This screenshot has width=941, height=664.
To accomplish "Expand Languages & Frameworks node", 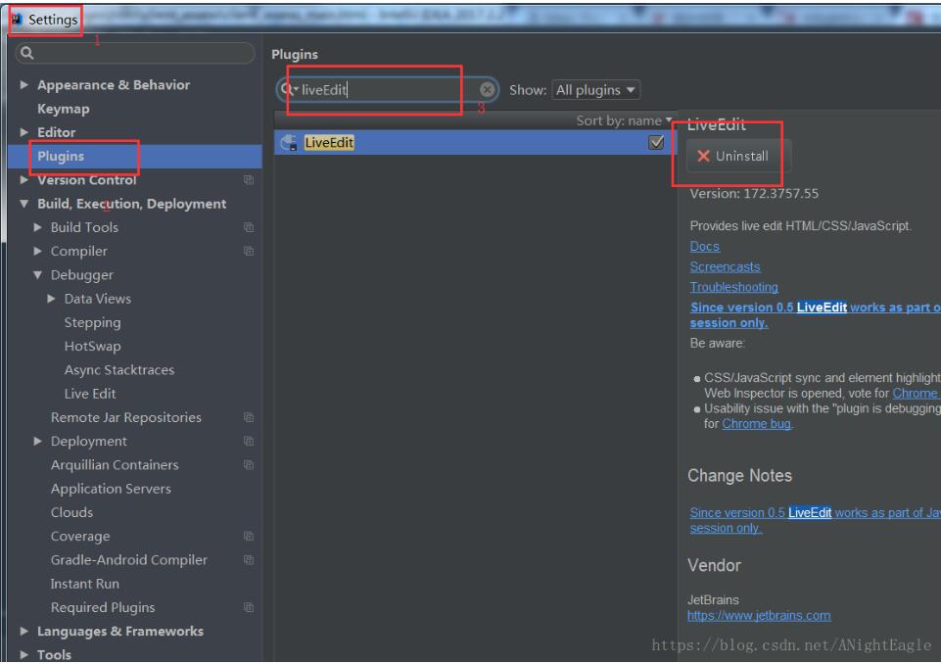I will 24,631.
